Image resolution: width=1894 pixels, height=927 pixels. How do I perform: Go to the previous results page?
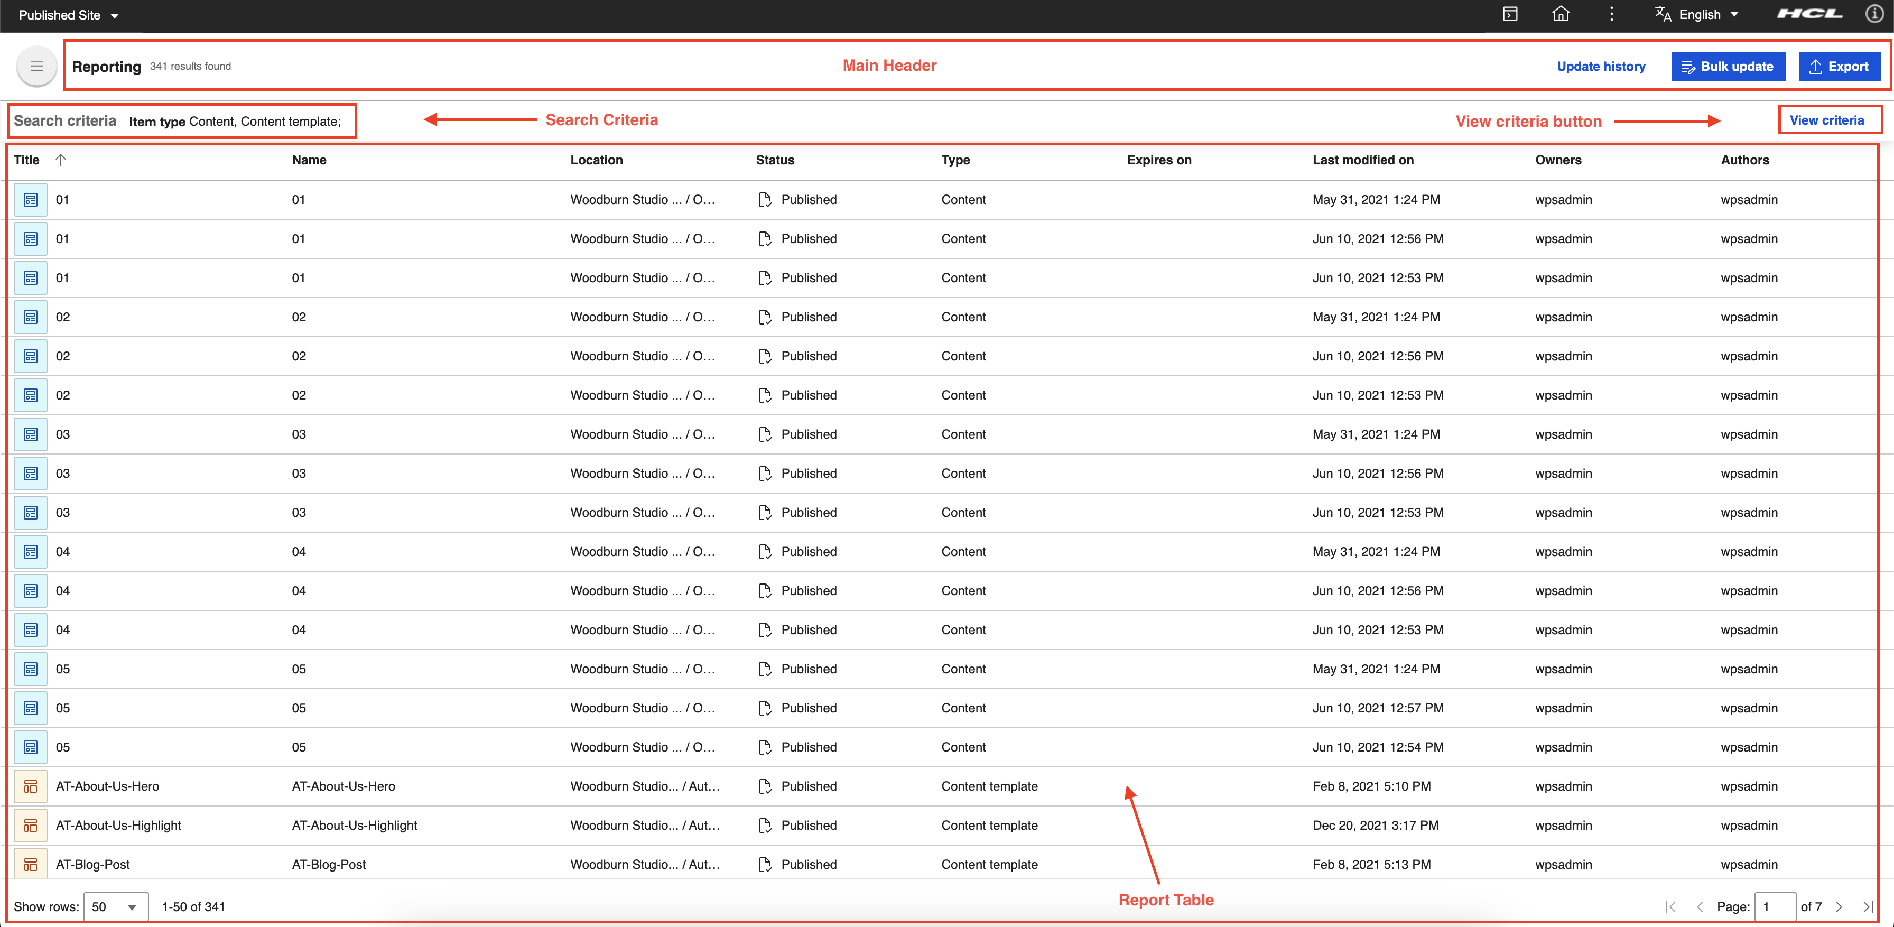click(x=1700, y=906)
